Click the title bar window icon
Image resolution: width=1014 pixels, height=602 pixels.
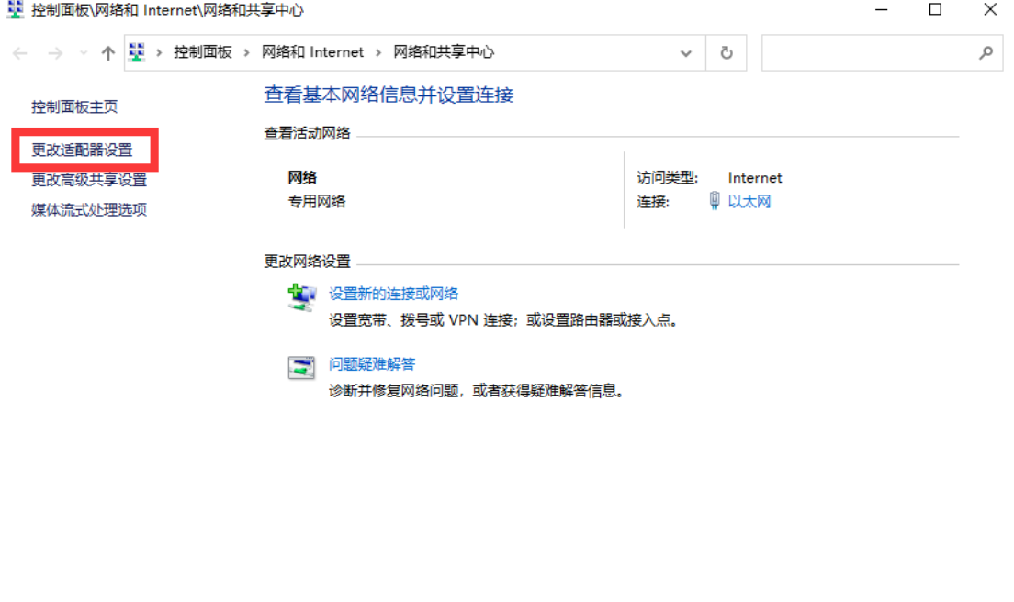(15, 10)
